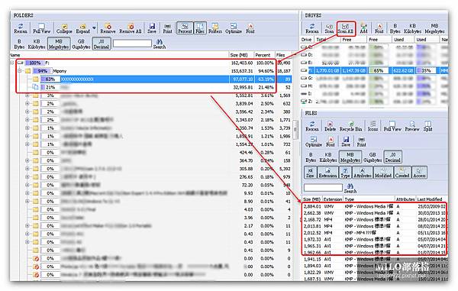
Task: Open the dropdown arrow beside Expand
Action: pyautogui.click(x=94, y=28)
